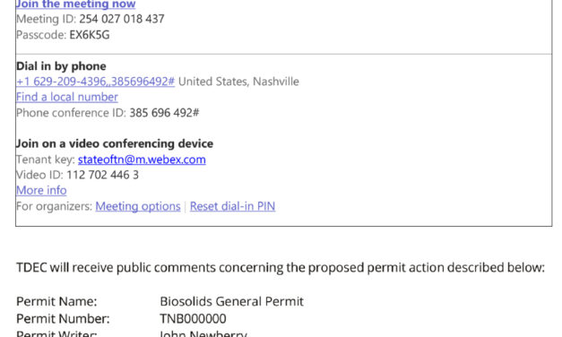Click the Meeting ID number 254 027 018 437
This screenshot has width=562, height=337.
coord(122,19)
